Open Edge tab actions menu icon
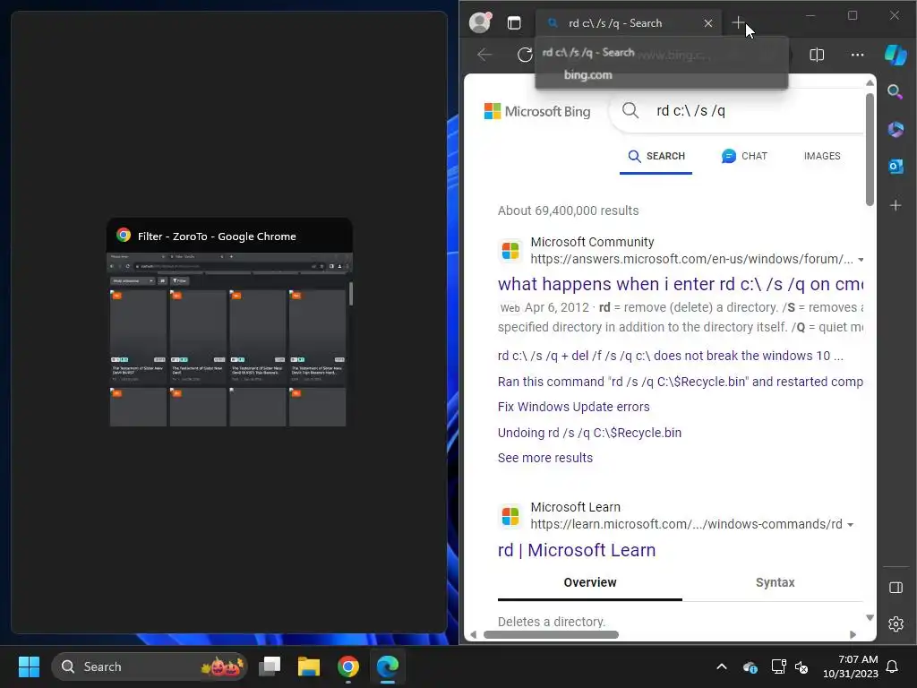The height and width of the screenshot is (688, 917). point(514,22)
